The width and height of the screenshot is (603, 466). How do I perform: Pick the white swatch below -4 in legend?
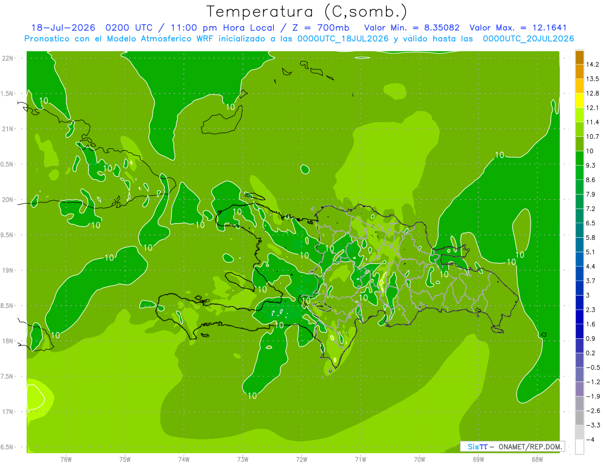579,447
